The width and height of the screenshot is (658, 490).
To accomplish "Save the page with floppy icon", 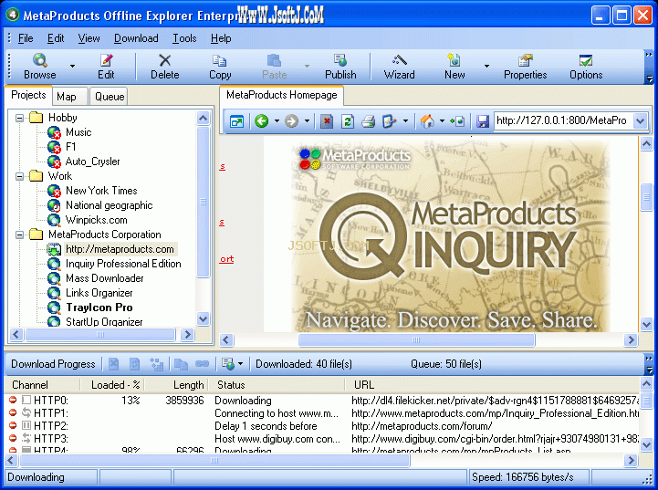I will 483,121.
